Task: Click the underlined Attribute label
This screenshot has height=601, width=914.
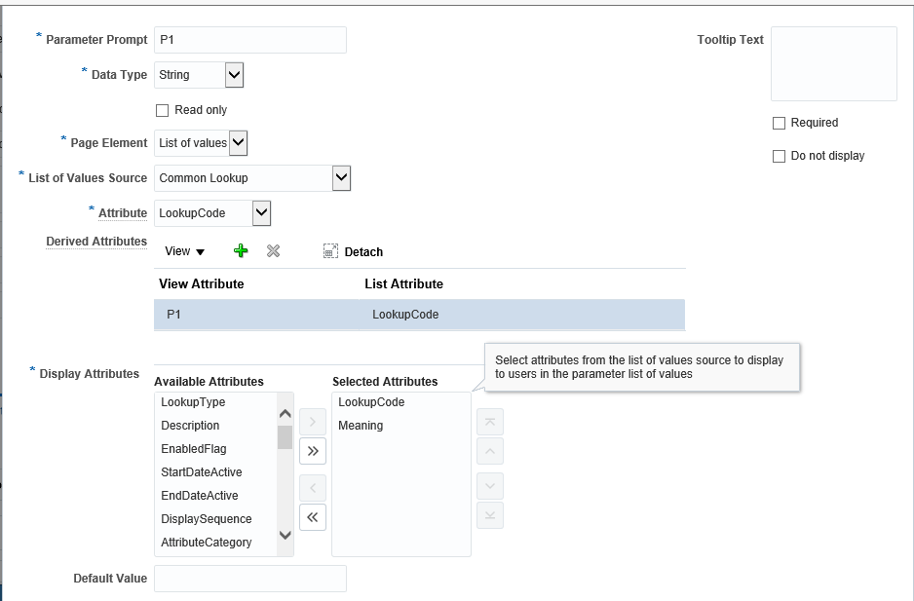Action: (122, 212)
